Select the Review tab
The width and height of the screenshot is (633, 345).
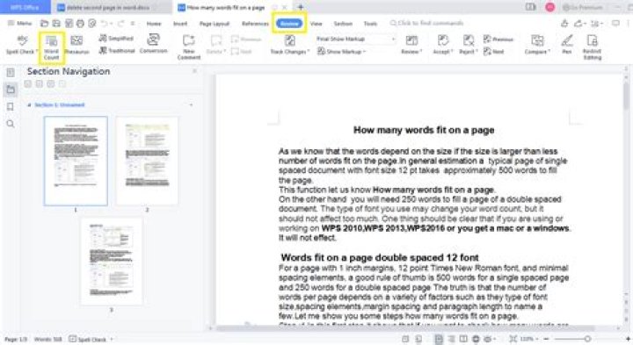(x=289, y=24)
